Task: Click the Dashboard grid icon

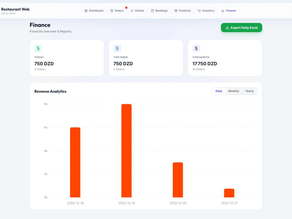Action: pyautogui.click(x=86, y=11)
